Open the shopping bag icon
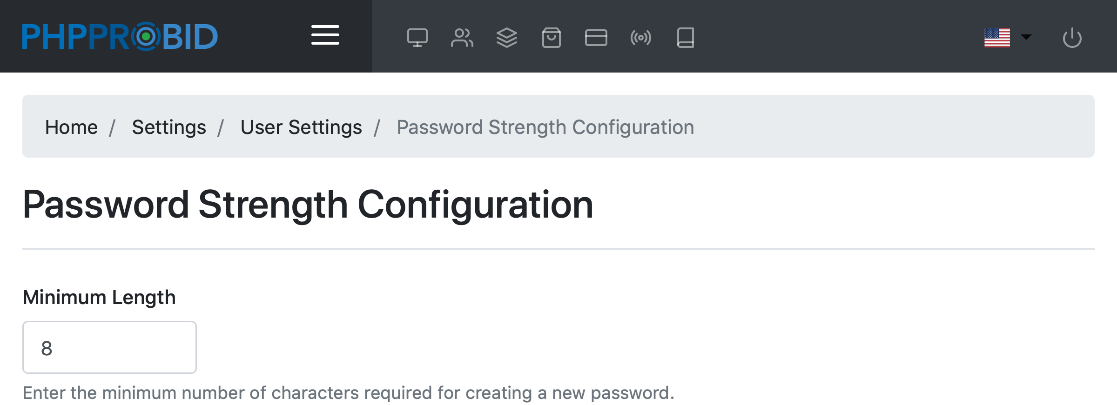 551,38
